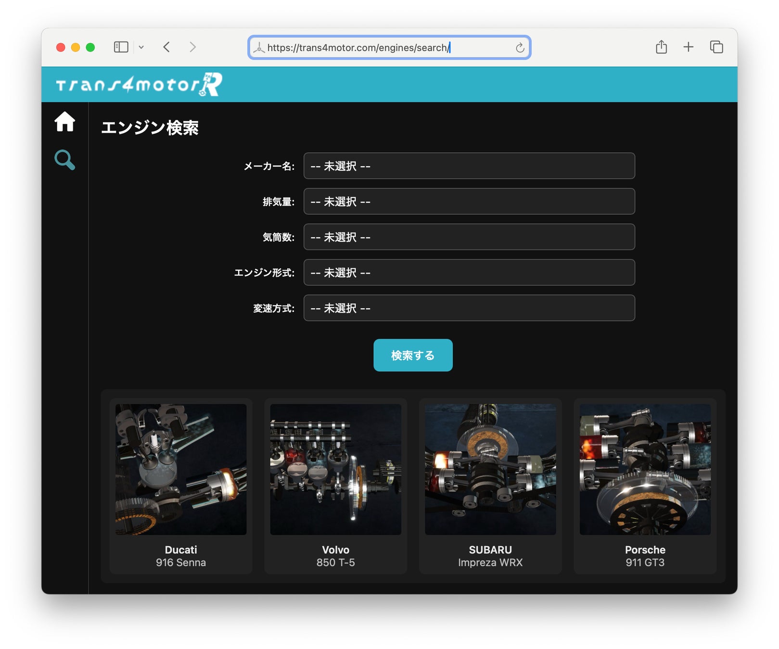The image size is (779, 649).
Task: Open the メーカー名 dropdown
Action: pyautogui.click(x=469, y=166)
